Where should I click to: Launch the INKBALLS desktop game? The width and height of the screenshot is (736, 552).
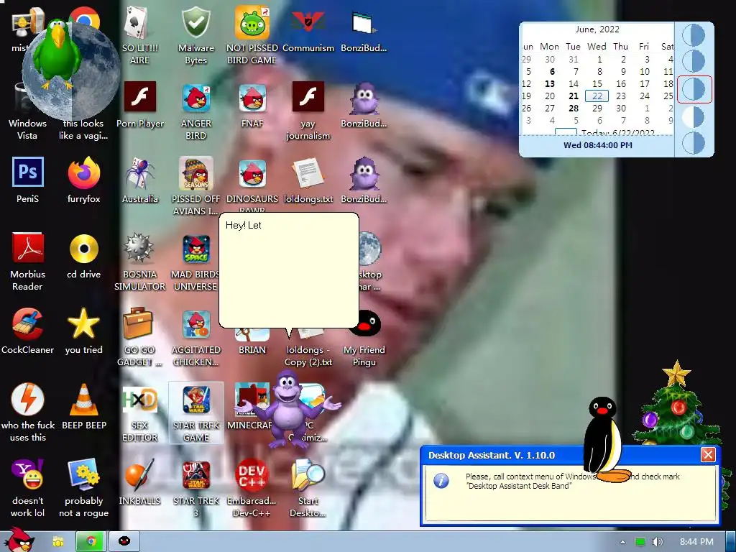tap(140, 482)
